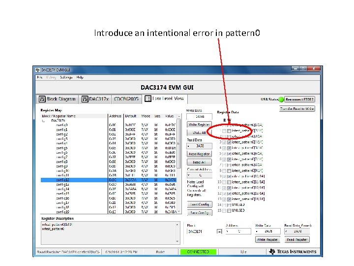
Task: Select the config1 register row
Action: coord(109,130)
